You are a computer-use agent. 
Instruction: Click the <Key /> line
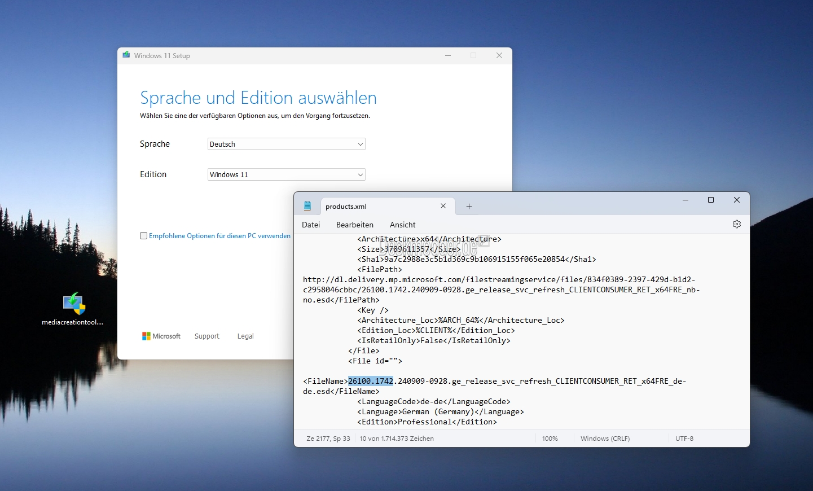click(373, 310)
